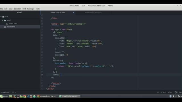Collapse the vue project folder
This screenshot has width=182, height=102.
click(1, 17)
